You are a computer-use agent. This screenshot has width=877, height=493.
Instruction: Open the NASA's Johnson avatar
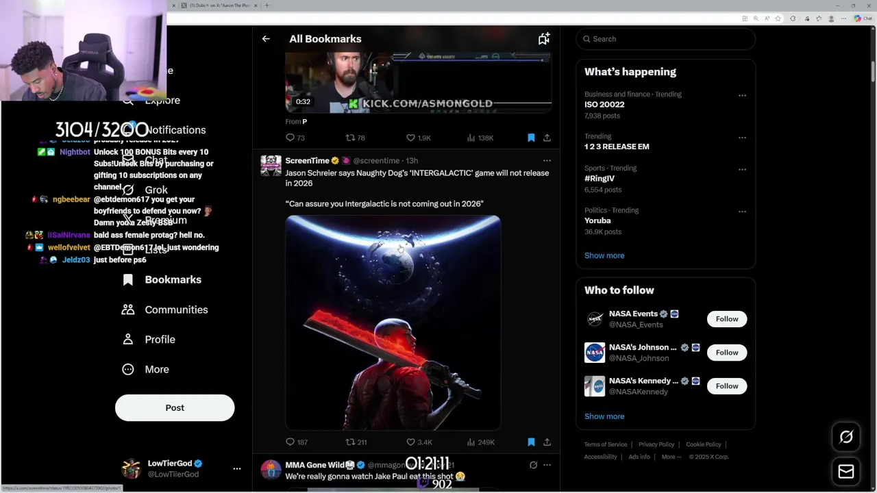595,353
